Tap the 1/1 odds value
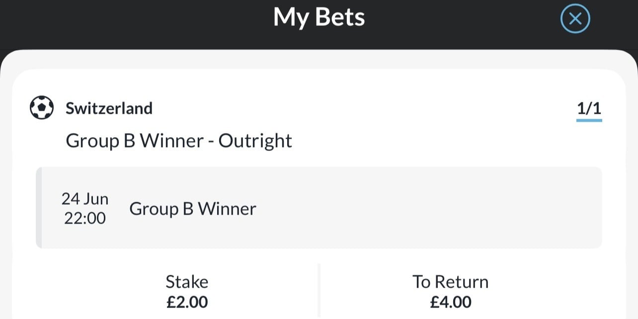The height and width of the screenshot is (319, 638). coord(589,109)
